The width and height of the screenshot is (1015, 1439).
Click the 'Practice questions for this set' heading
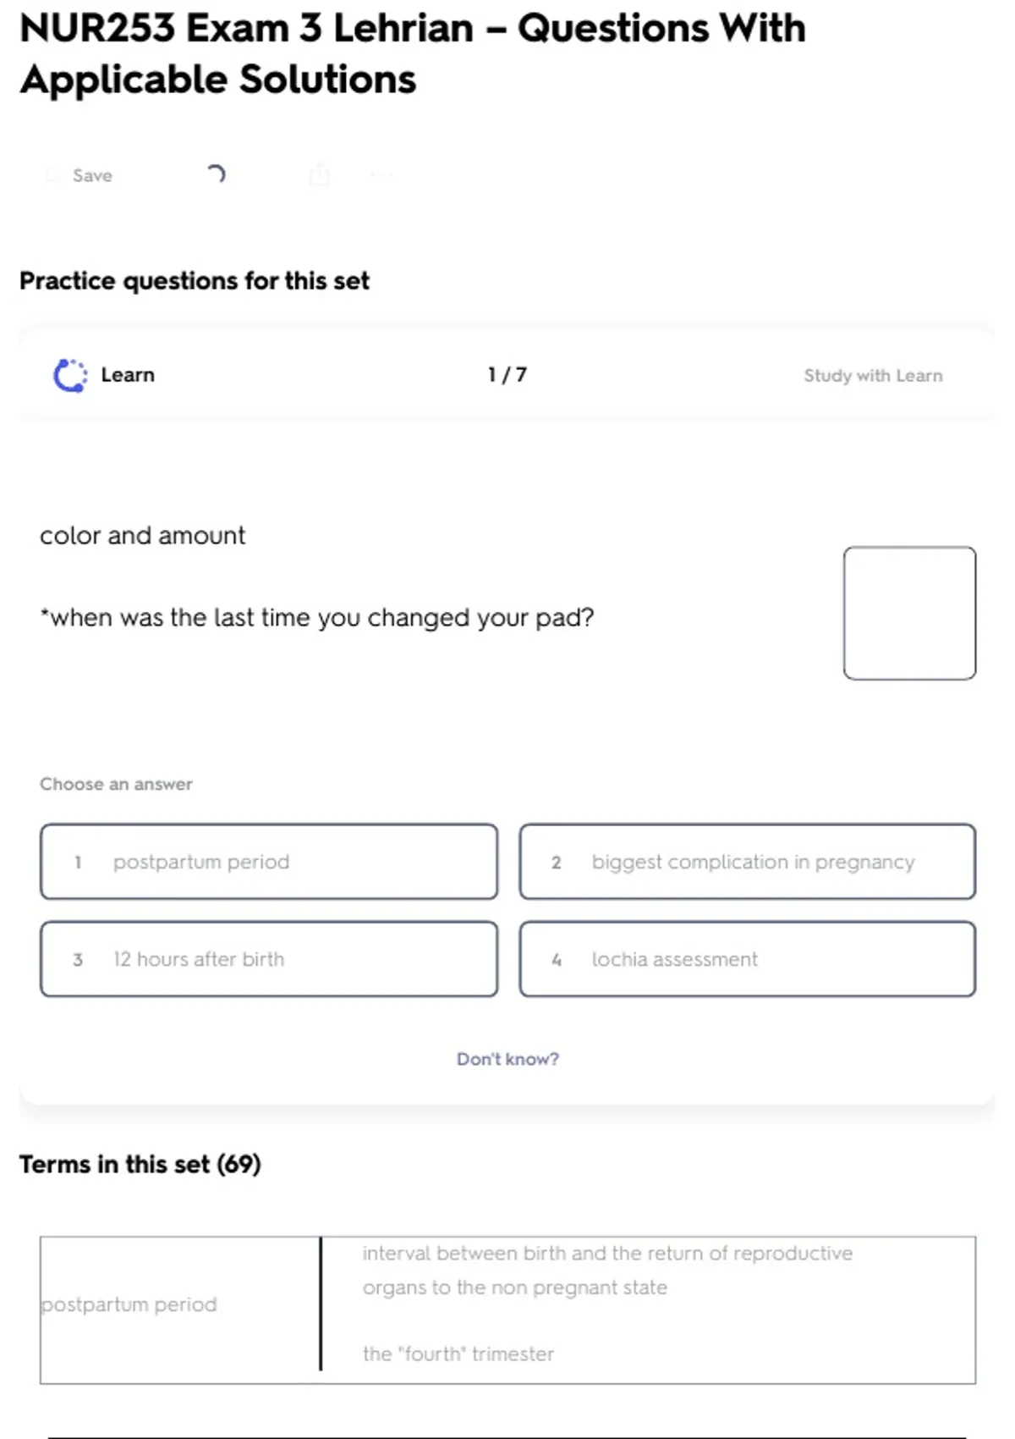(195, 281)
